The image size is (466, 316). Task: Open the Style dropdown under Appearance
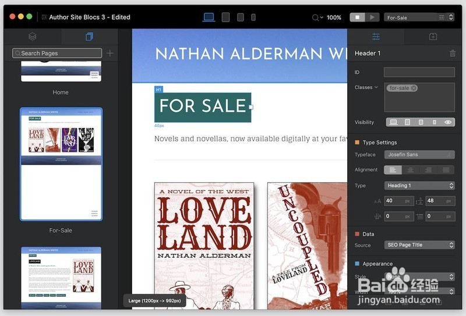[419, 277]
